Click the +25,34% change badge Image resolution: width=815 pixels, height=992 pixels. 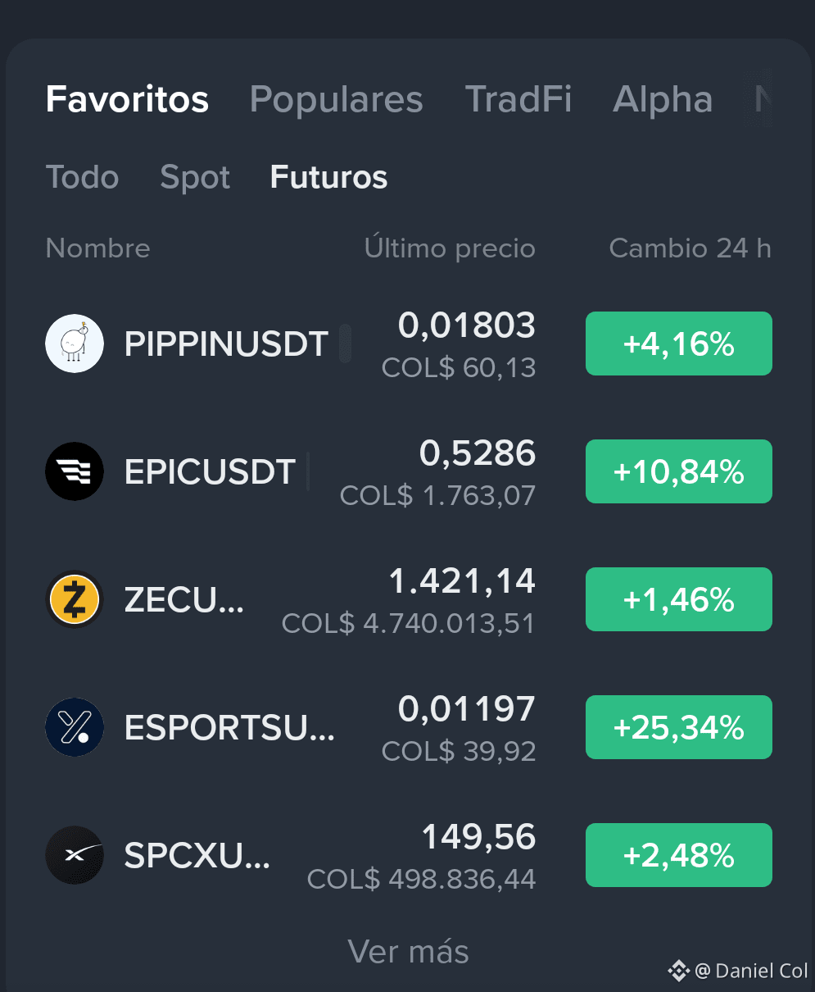(x=679, y=727)
